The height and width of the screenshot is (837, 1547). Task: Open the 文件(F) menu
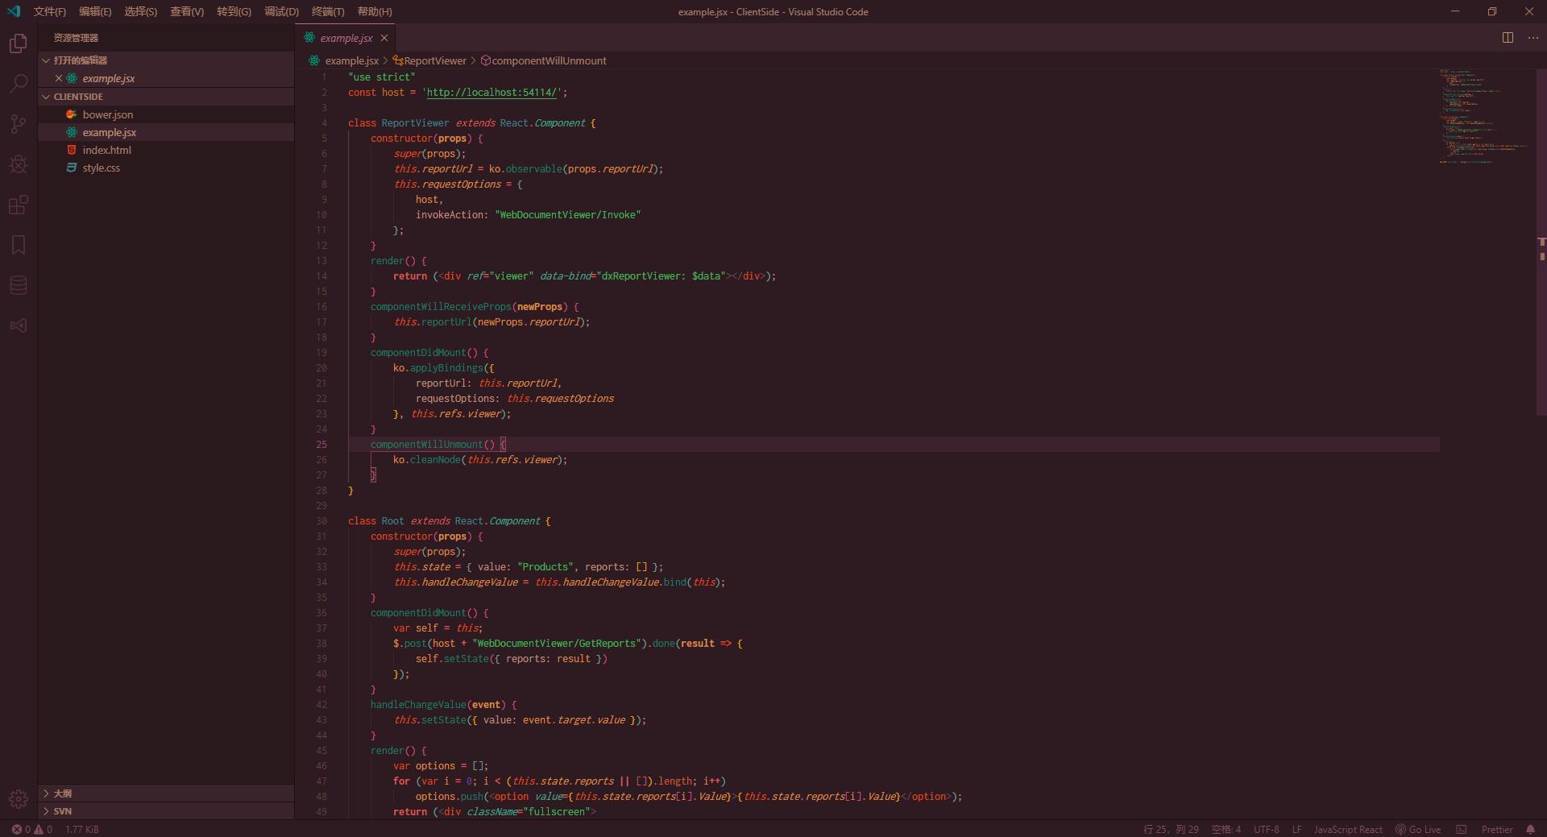tap(50, 12)
